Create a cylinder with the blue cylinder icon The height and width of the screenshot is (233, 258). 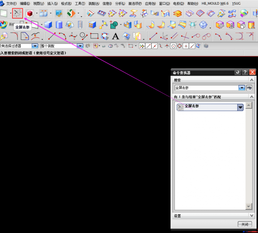(x=59, y=25)
